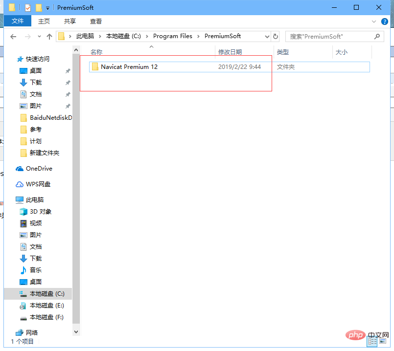Open 音乐 in the sidebar
This screenshot has width=394, height=351.
point(35,270)
